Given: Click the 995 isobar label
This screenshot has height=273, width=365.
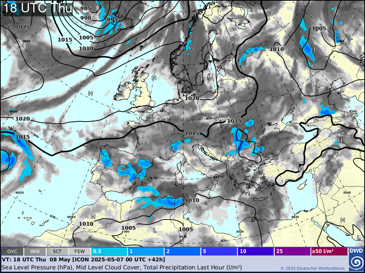Looking at the screenshot, I should click(112, 20).
